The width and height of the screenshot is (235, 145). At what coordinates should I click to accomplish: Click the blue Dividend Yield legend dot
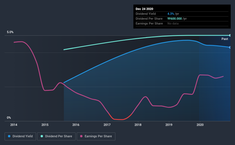point(9,136)
